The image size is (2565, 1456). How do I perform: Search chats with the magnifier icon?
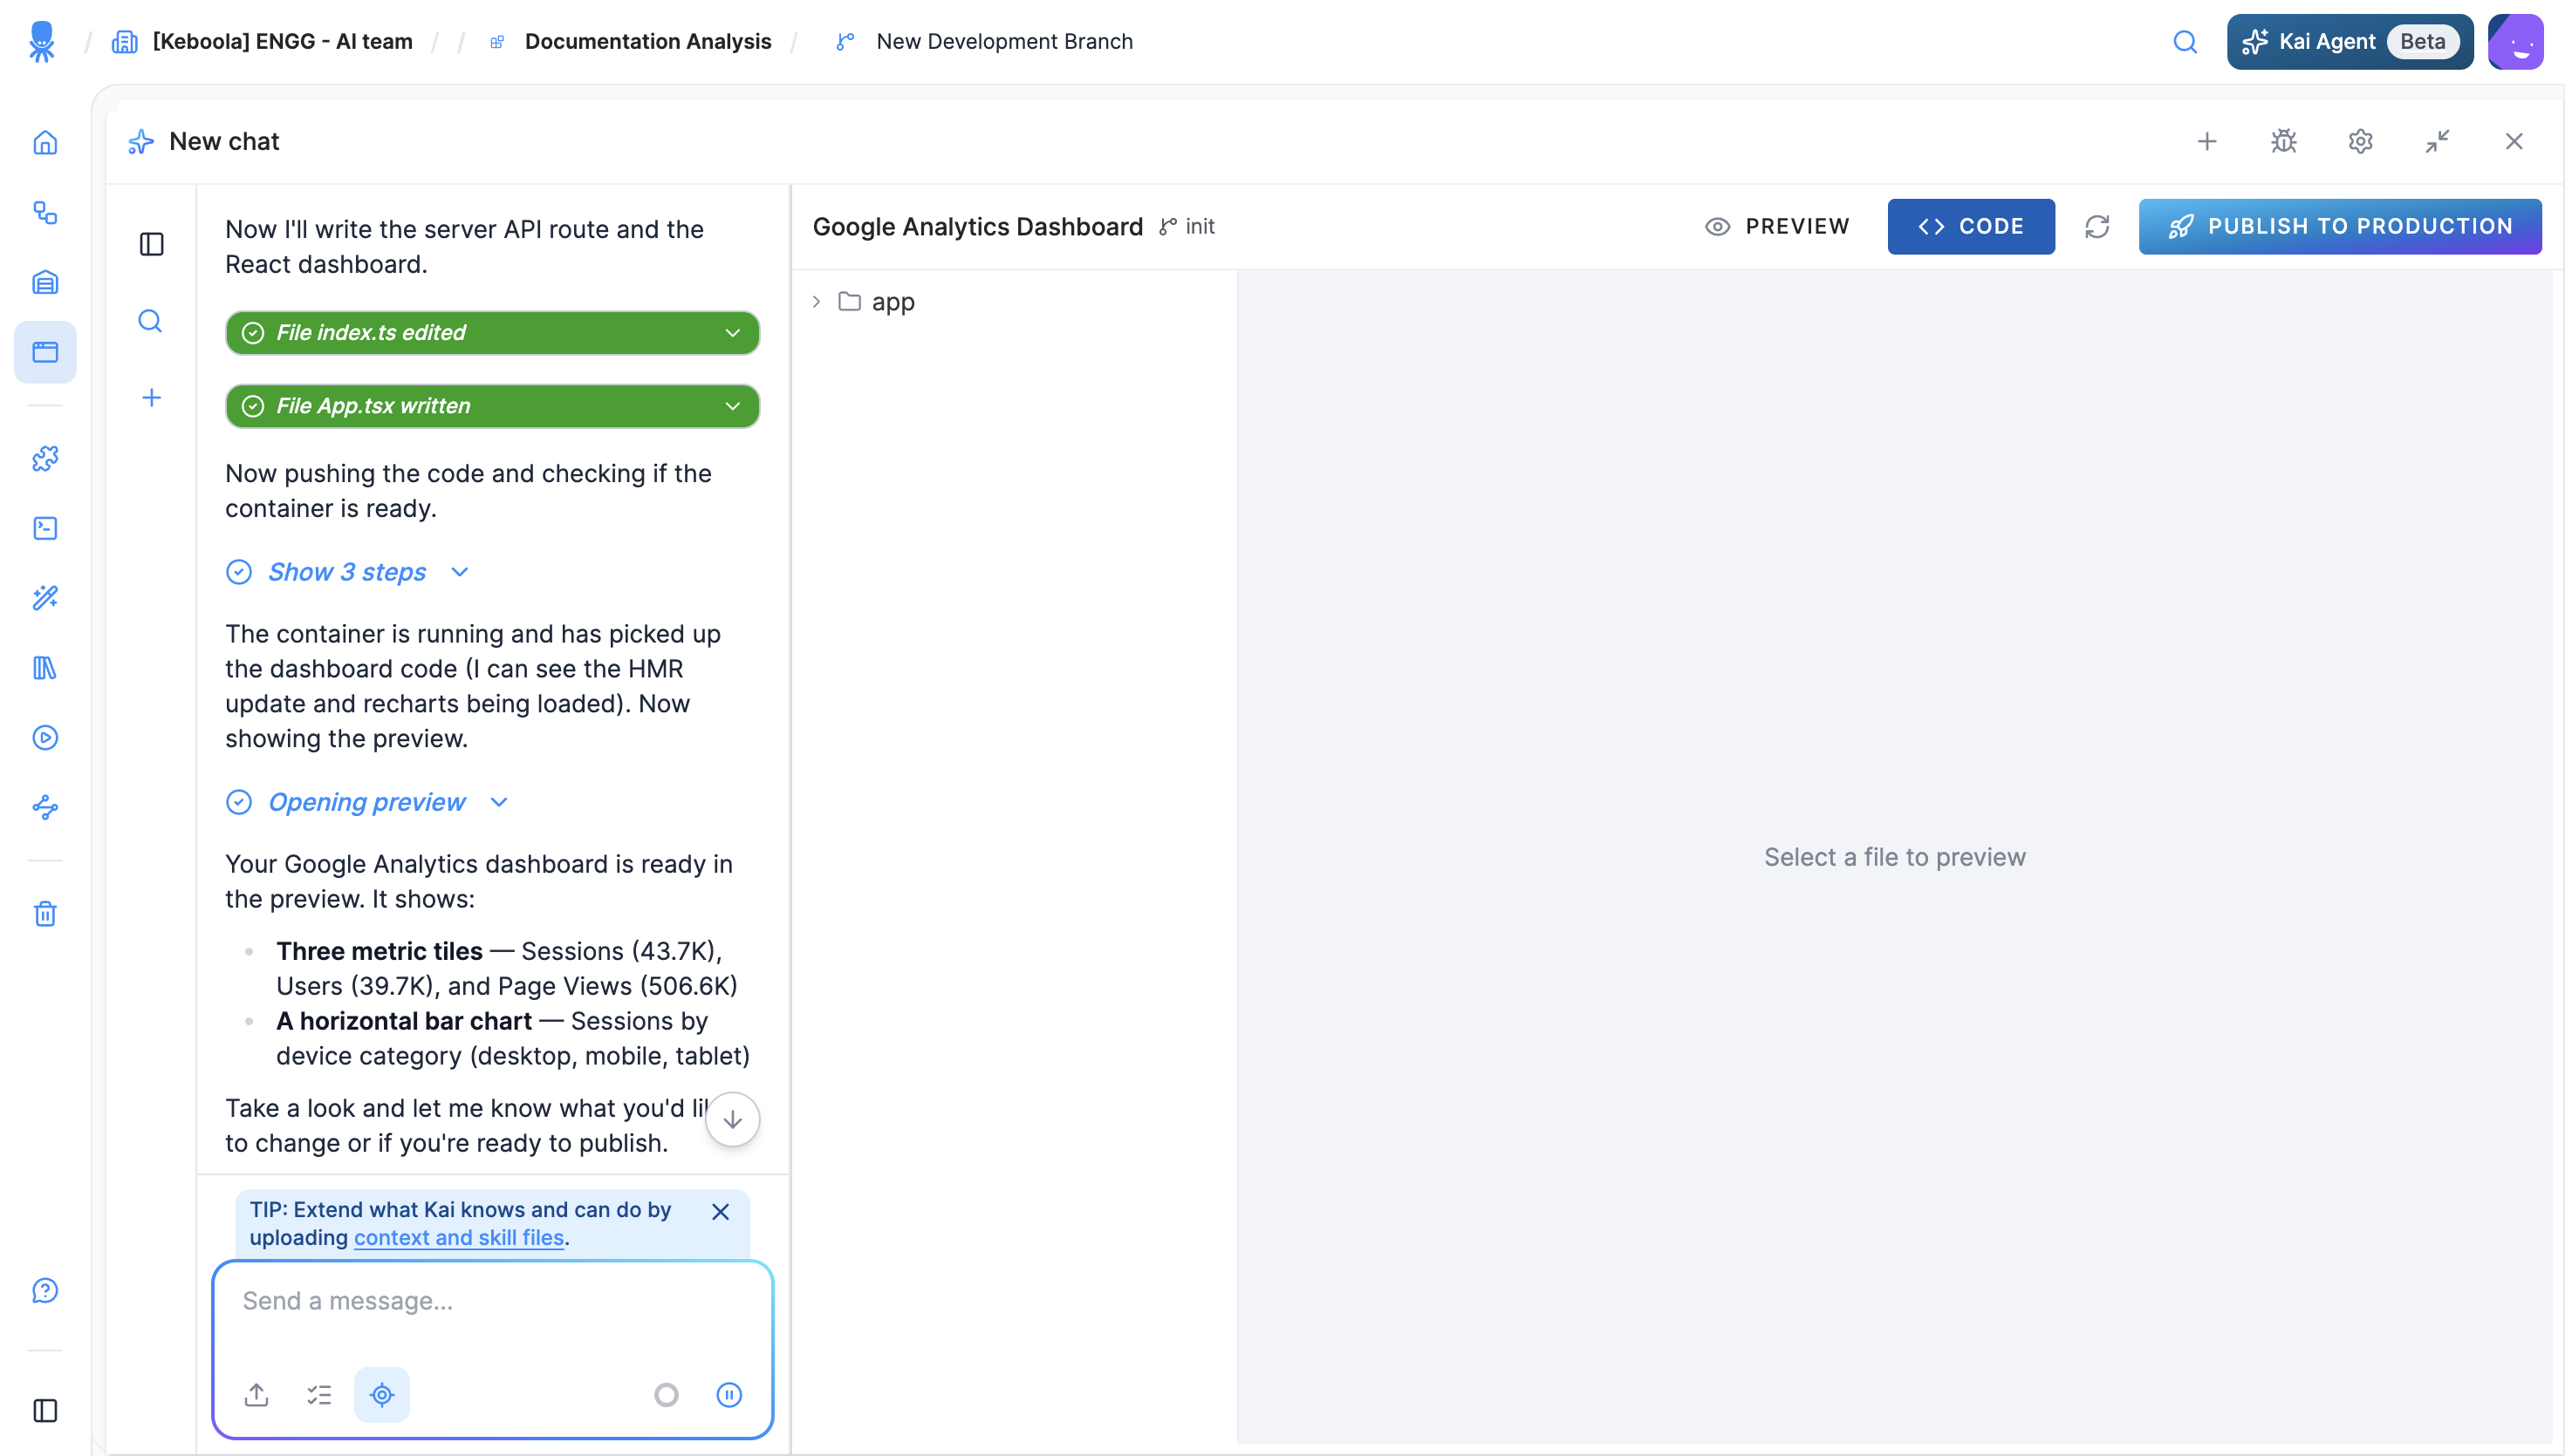(x=151, y=321)
